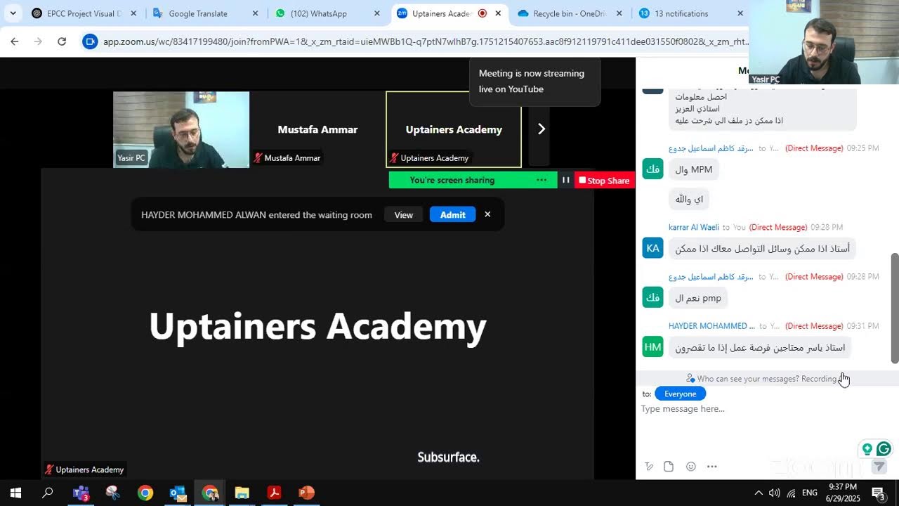Open Windows Action Center notifications
The width and height of the screenshot is (899, 506).
click(x=878, y=493)
